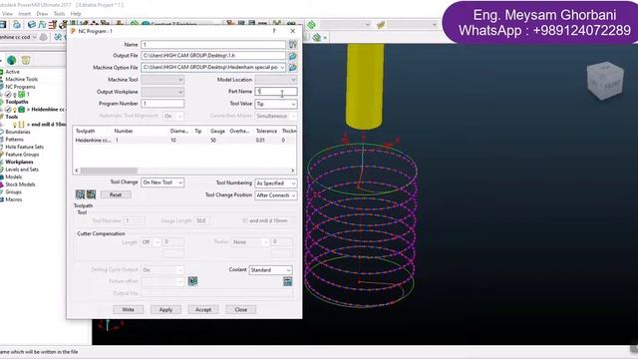Click the print icon in main toolbar
This screenshot has width=638, height=359.
(x=17, y=24)
